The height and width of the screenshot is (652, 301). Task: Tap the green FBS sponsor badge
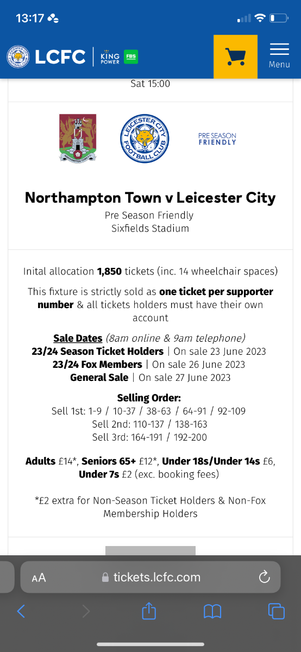(131, 57)
